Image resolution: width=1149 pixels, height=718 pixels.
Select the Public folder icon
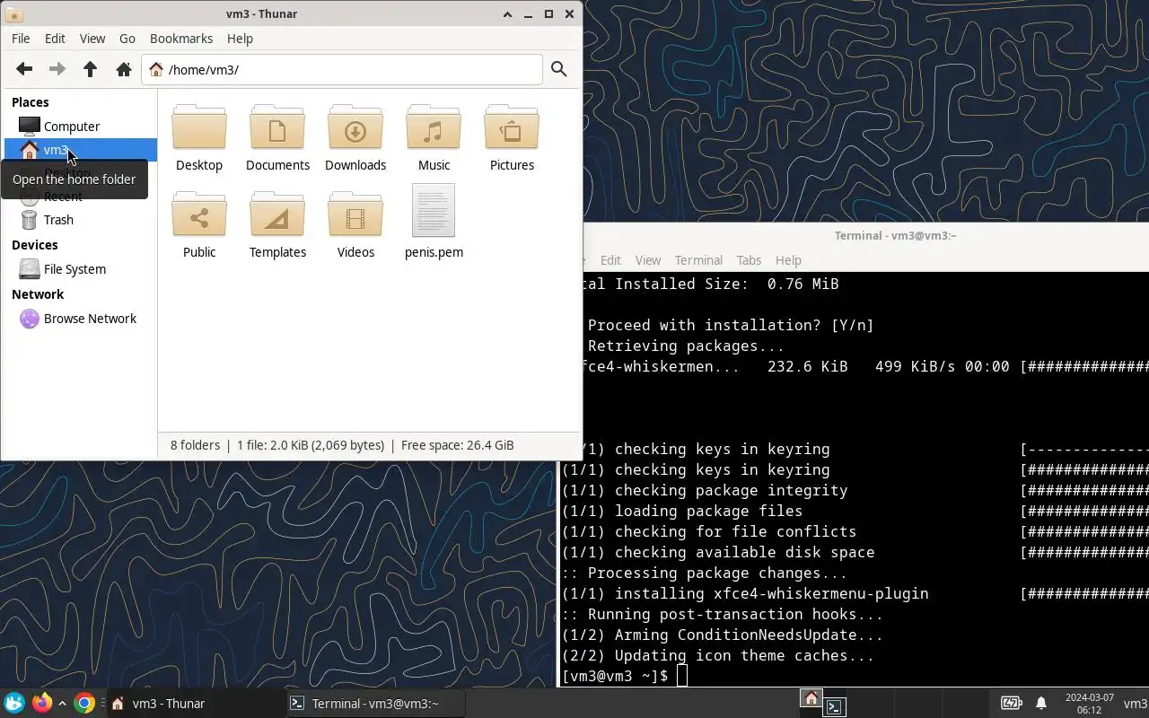[199, 214]
